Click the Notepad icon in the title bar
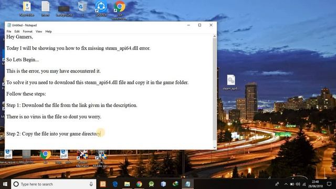Image resolution: width=336 pixels, height=189 pixels. [x=9, y=25]
